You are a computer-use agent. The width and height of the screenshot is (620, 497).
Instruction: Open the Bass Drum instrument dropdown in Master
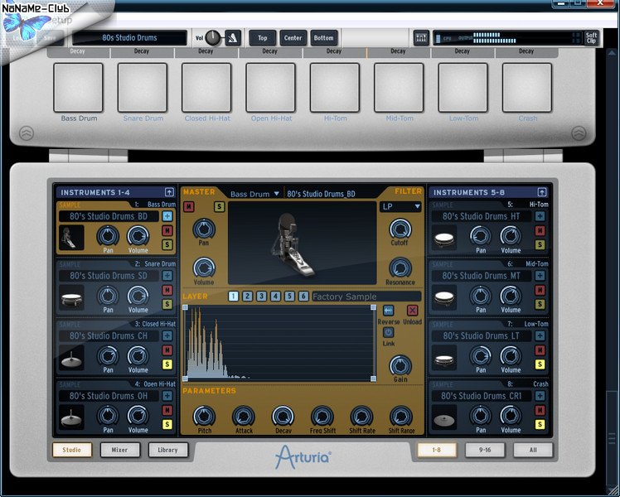pos(255,194)
